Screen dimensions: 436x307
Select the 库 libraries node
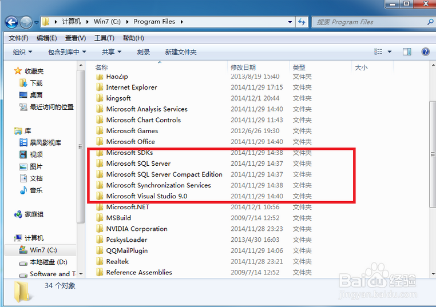point(28,130)
